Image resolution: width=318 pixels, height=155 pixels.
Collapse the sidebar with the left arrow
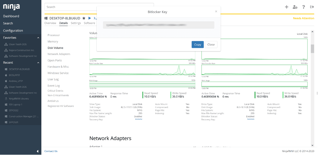[37, 151]
